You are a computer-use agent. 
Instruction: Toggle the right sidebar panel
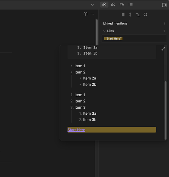164,5
